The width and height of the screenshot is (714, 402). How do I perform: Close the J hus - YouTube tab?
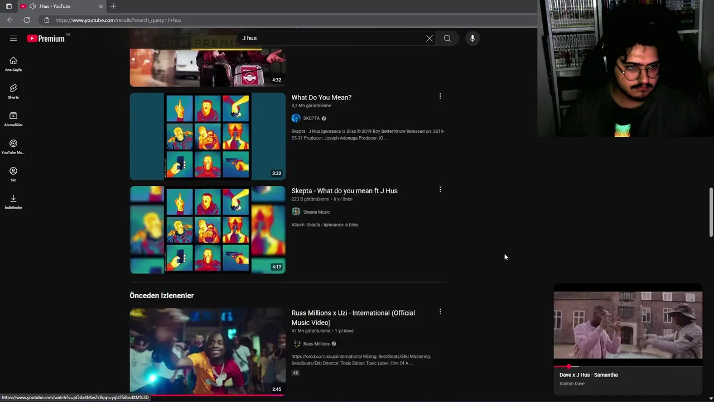pyautogui.click(x=101, y=6)
